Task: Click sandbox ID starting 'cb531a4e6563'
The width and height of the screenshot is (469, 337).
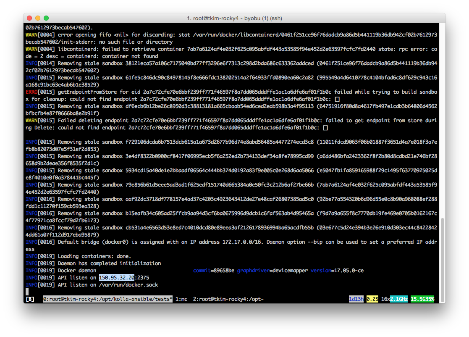Action: [x=220, y=228]
